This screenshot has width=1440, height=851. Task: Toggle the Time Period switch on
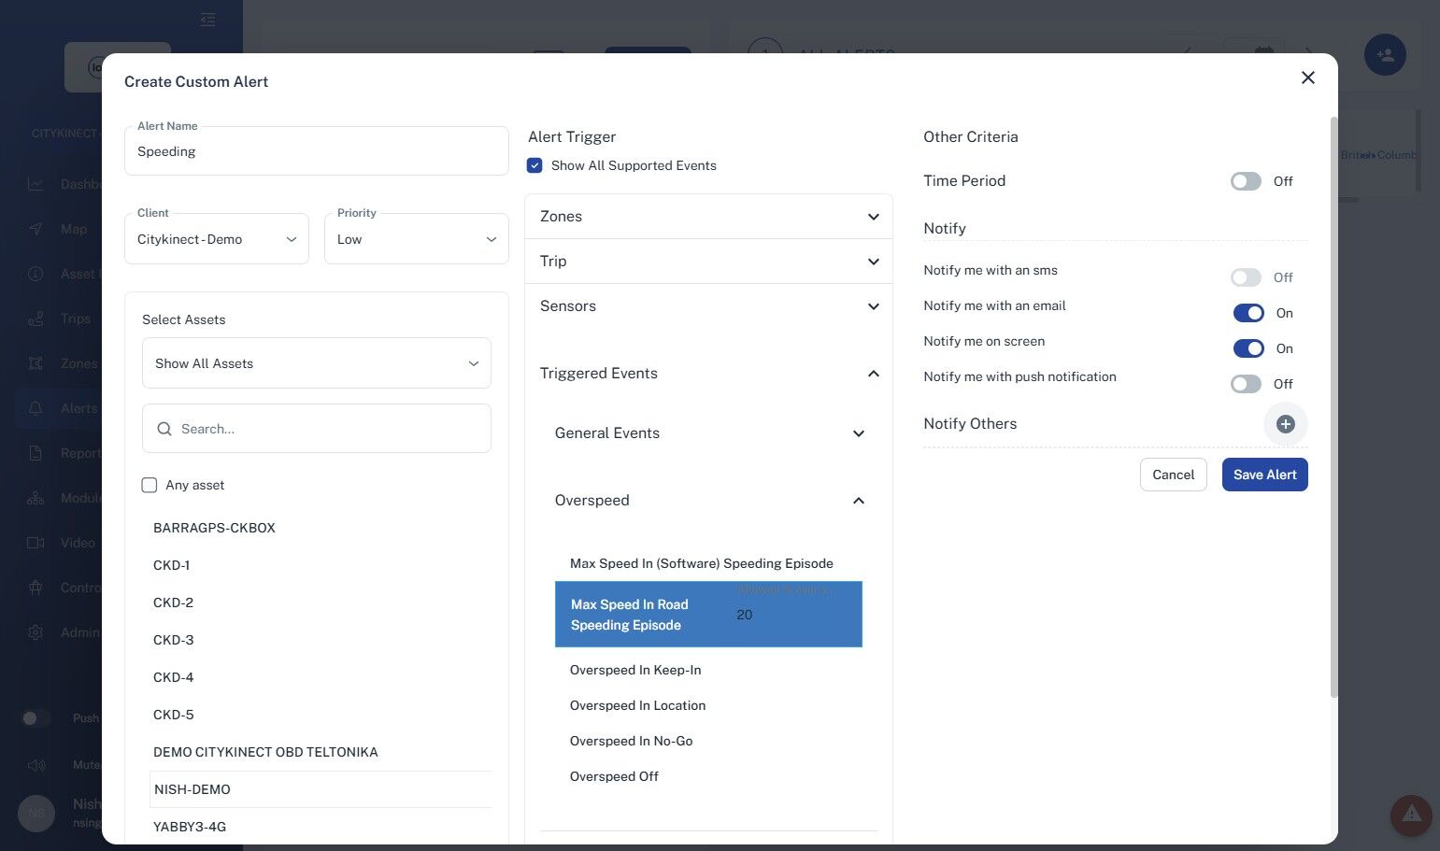tap(1246, 181)
